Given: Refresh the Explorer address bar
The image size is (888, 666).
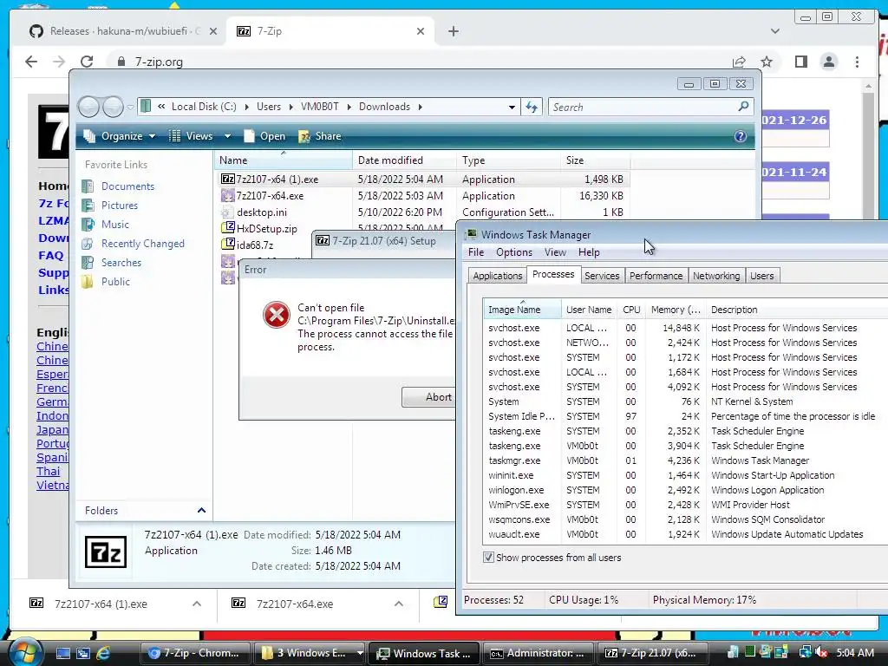Looking at the screenshot, I should (532, 107).
